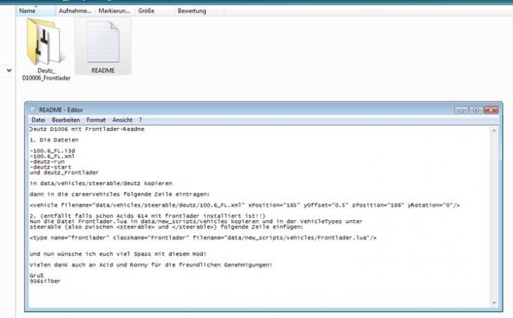Click the 'Nun die Datei Frontlader.lua' line
Image resolution: width=513 pixels, height=318 pixels.
coord(196,222)
